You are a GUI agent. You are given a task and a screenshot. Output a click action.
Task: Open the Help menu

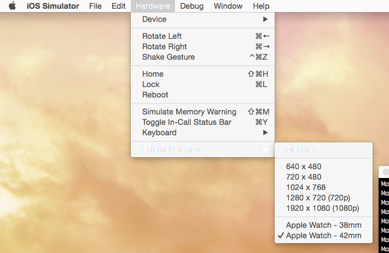(261, 6)
